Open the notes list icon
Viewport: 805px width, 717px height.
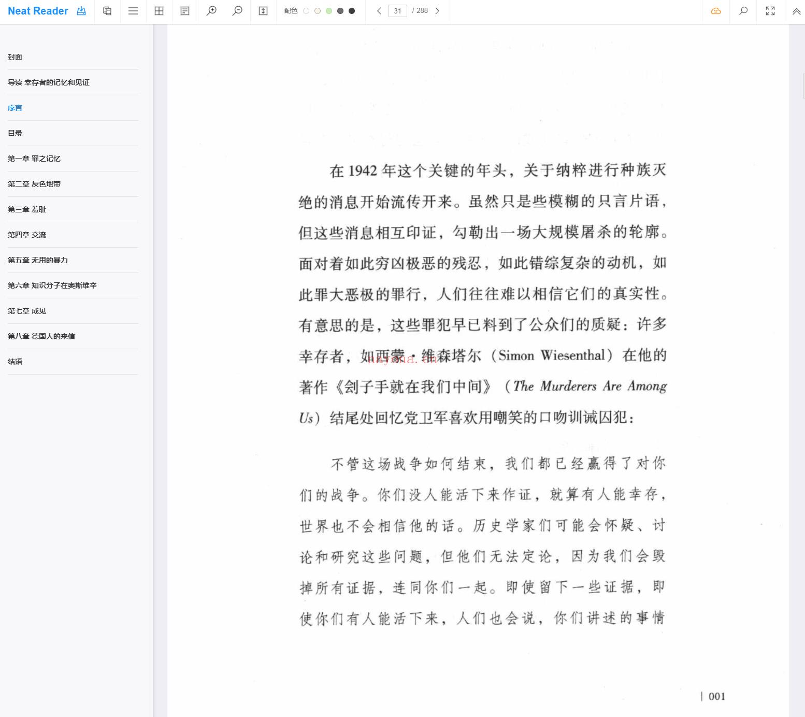point(185,11)
